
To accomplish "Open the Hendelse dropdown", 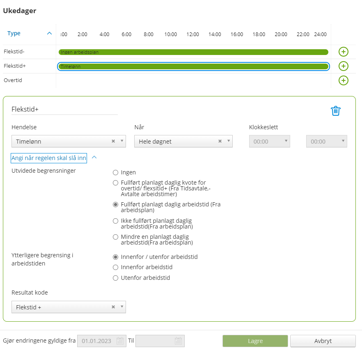I will (121, 142).
